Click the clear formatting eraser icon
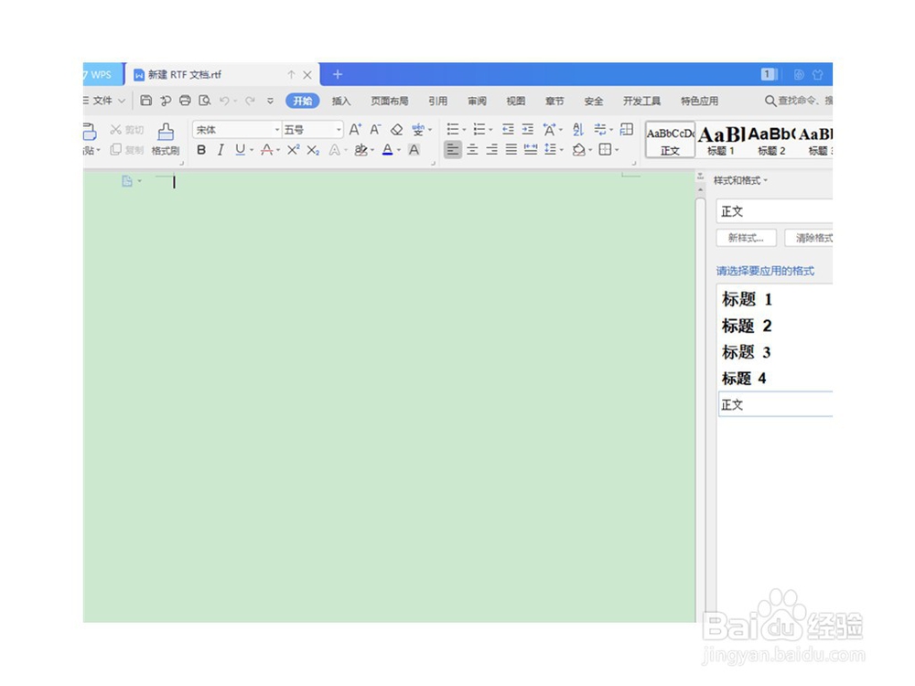This screenshot has height=686, width=915. (397, 130)
